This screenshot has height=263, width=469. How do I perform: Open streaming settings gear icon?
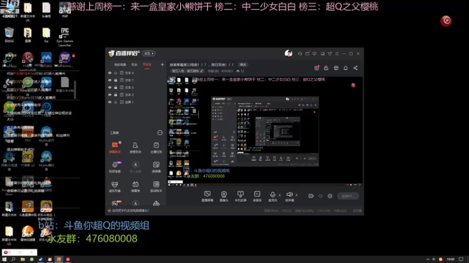330,196
